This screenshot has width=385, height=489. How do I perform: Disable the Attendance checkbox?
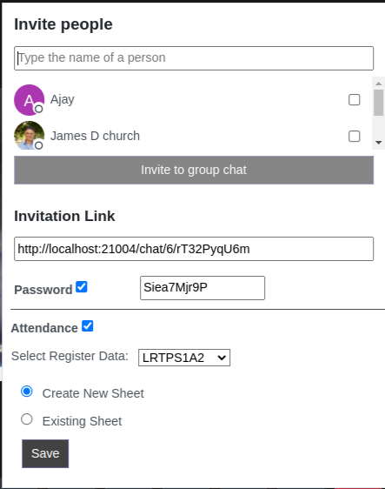pyautogui.click(x=88, y=326)
